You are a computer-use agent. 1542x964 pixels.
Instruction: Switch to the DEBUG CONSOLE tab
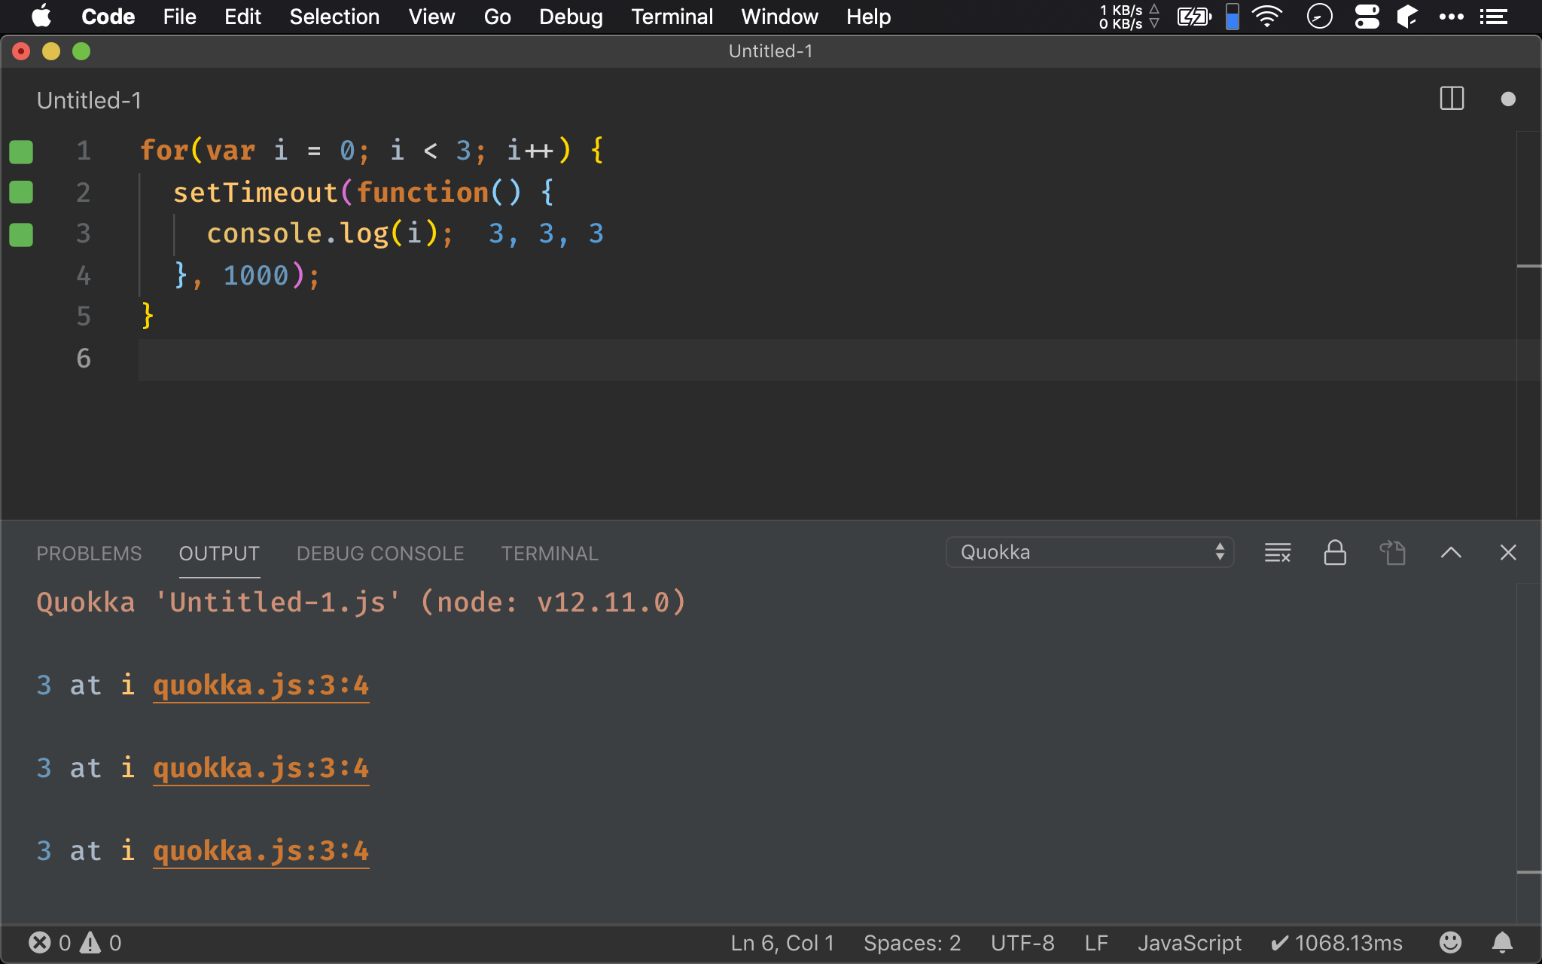click(x=380, y=554)
